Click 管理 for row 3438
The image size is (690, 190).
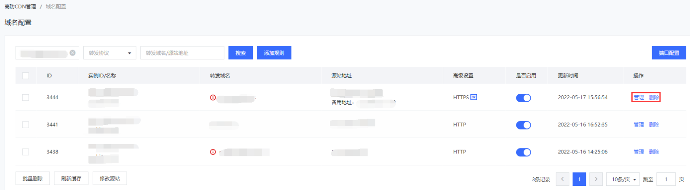click(x=639, y=152)
